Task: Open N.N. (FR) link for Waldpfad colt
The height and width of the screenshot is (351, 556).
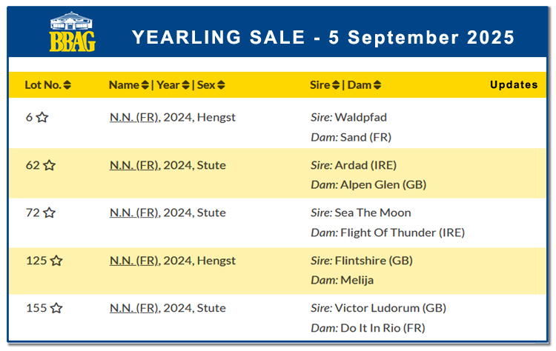Action: [x=134, y=118]
